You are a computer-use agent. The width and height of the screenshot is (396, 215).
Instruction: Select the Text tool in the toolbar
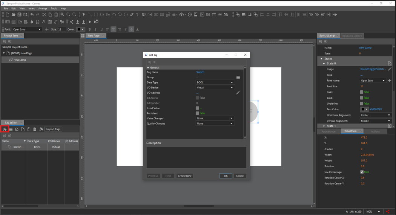click(138, 15)
